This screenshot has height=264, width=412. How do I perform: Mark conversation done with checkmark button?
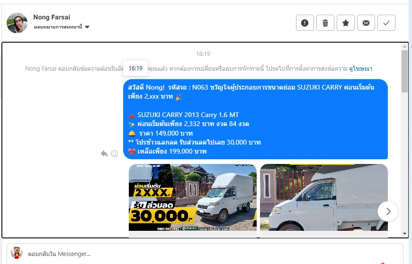point(386,23)
